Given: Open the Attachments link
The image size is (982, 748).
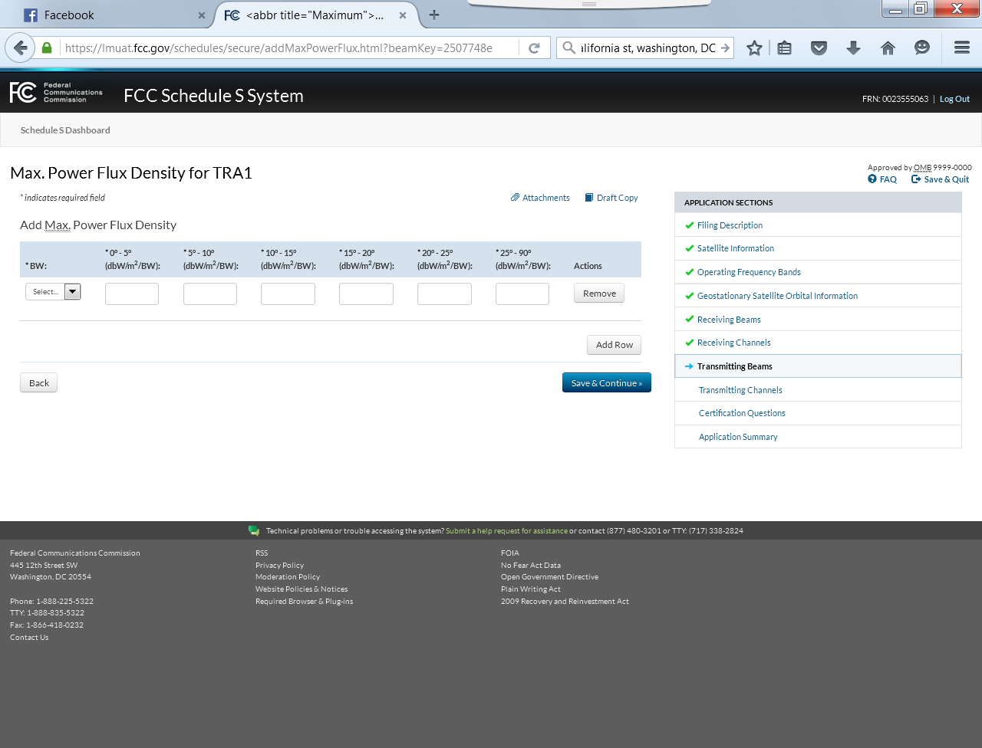Looking at the screenshot, I should [x=540, y=198].
